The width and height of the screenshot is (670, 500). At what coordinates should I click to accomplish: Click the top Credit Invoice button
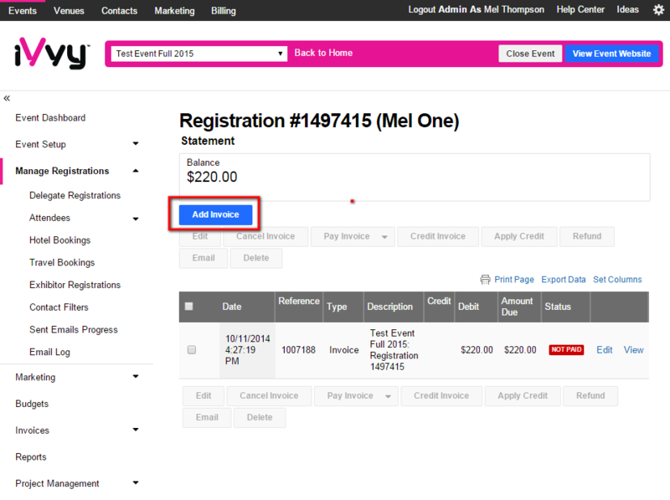438,236
